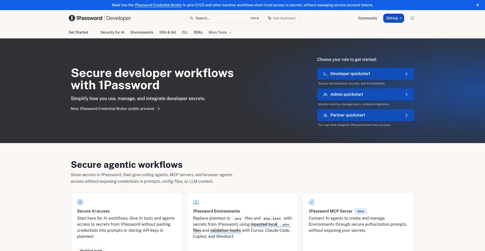Click the 1Password MCP Server card icon

tap(312, 202)
